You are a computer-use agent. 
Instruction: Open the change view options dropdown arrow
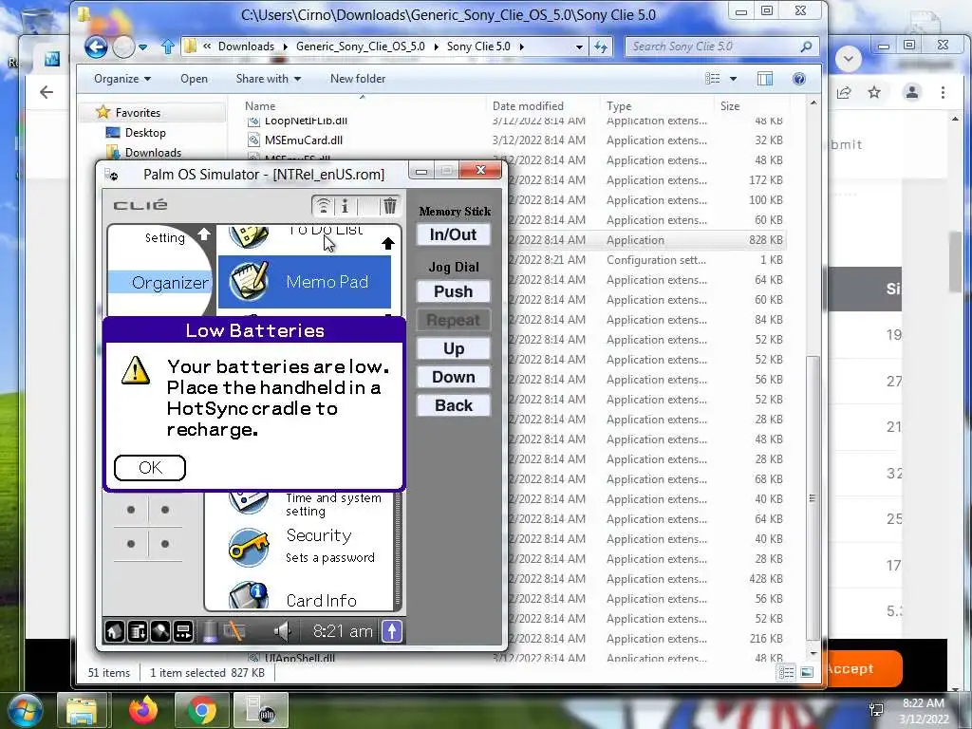(x=734, y=79)
